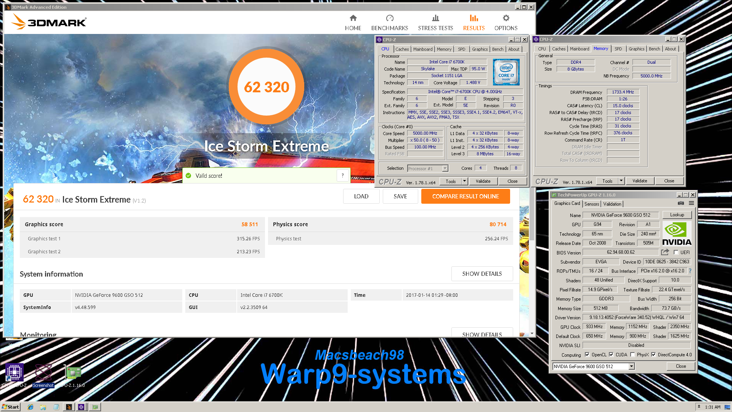Toggle PhysX checkbox in GPU-Z
732x412 pixels.
[x=632, y=354]
